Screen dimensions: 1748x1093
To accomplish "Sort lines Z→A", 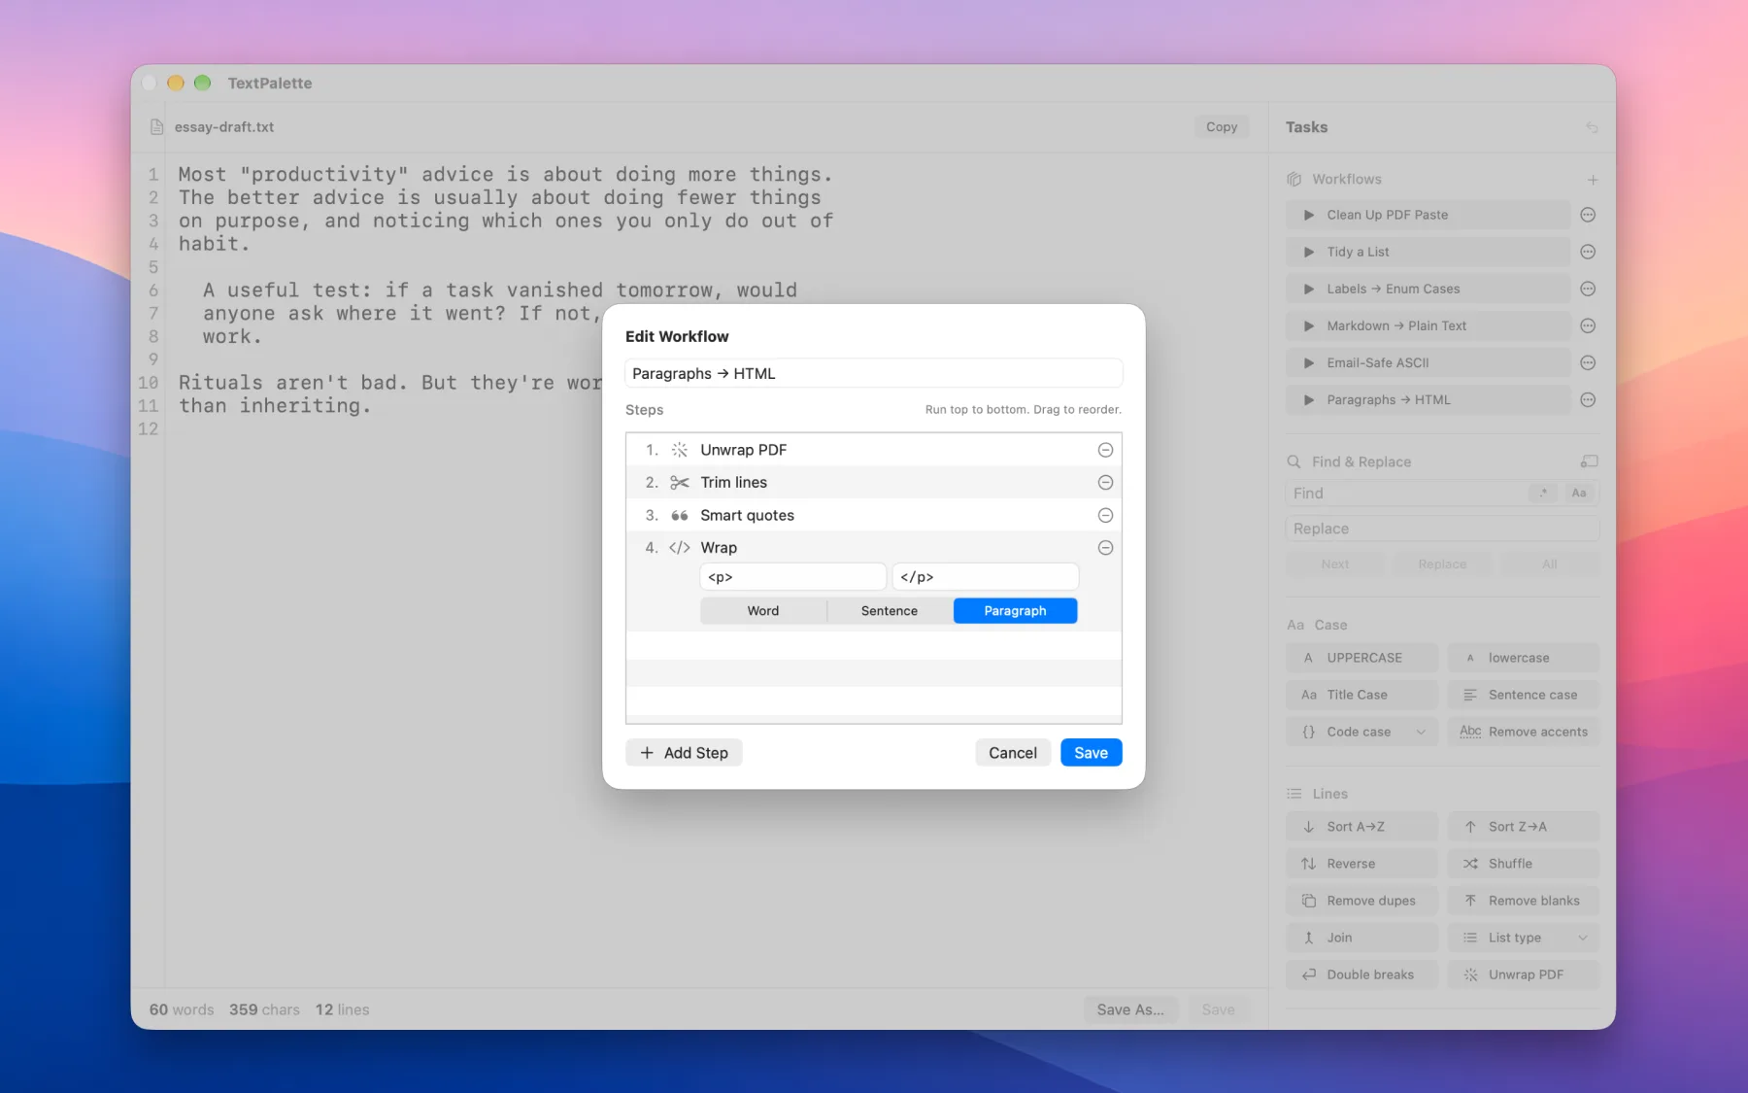I will (1524, 827).
